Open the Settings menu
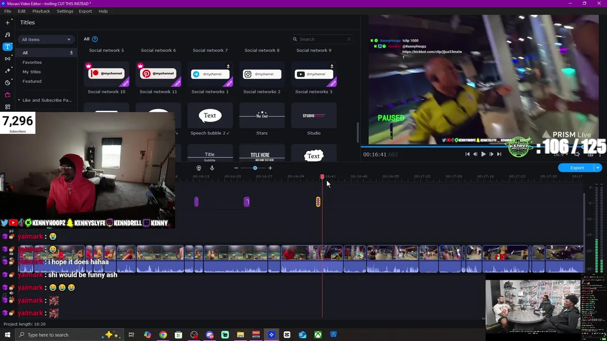This screenshot has width=607, height=341. [x=65, y=11]
